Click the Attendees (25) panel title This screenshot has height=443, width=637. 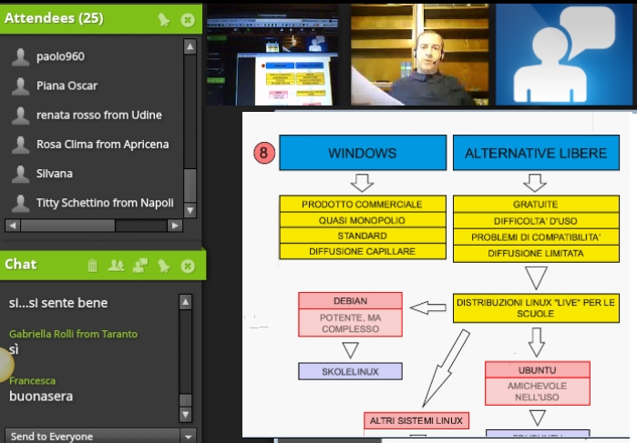click(x=54, y=18)
